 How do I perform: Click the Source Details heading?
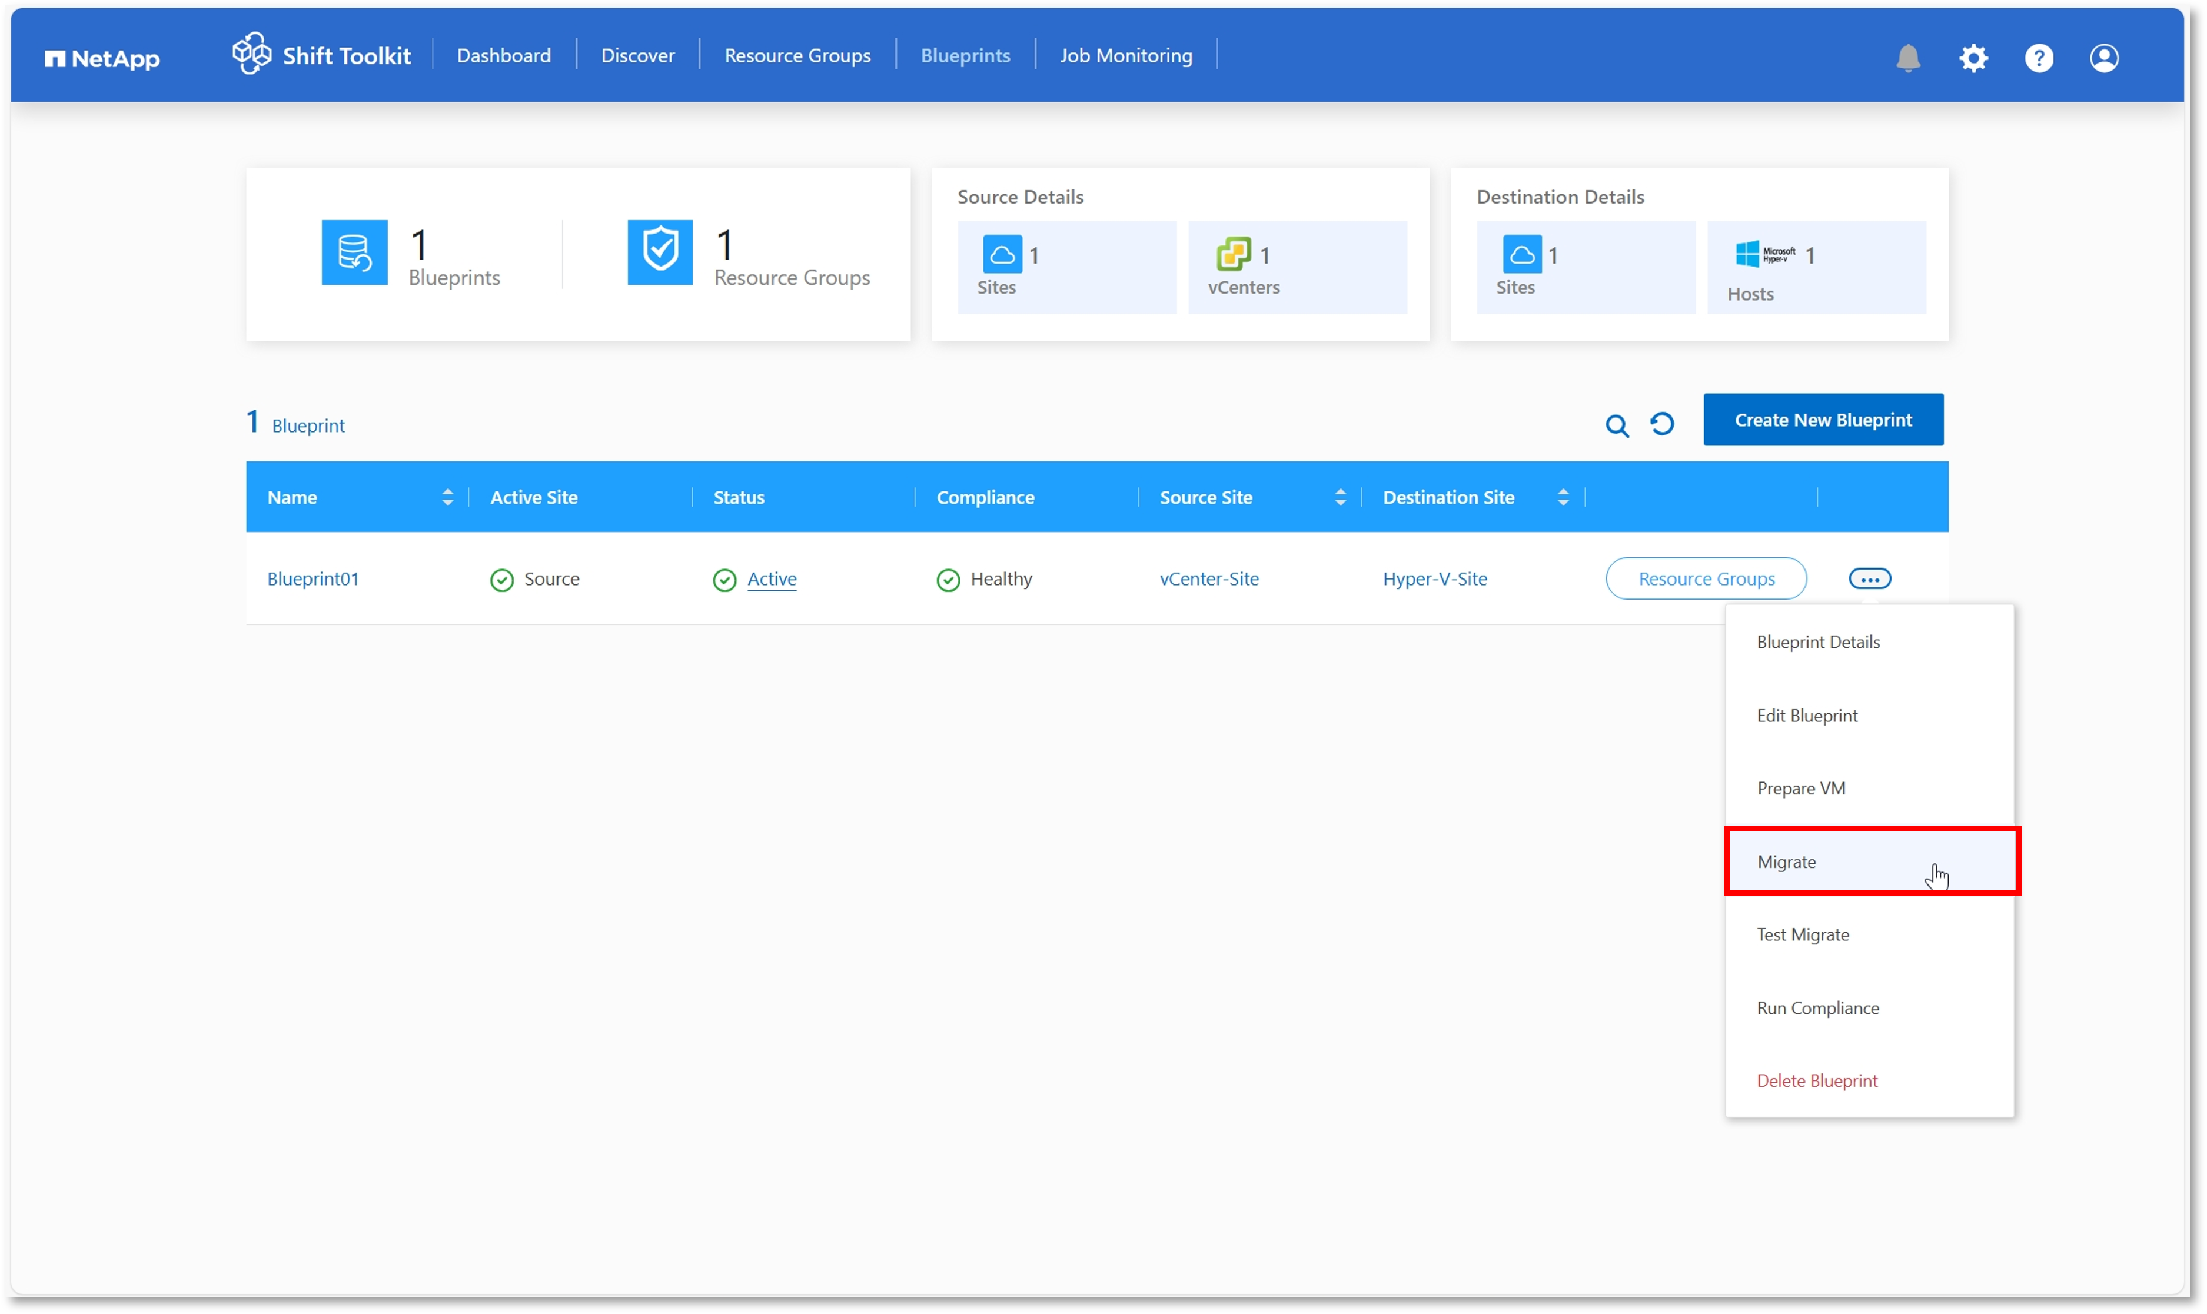[1020, 197]
